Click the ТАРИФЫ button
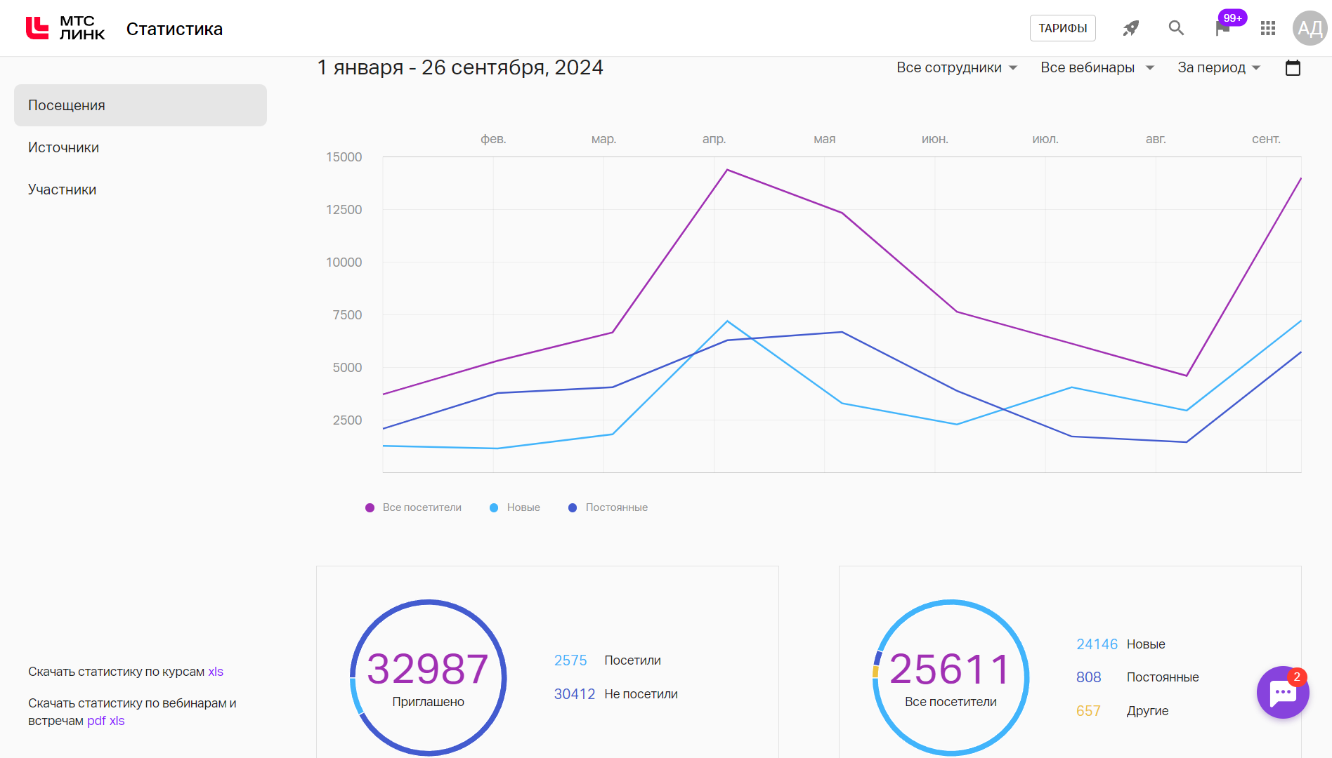Screen dimensions: 1332x758 coord(1063,28)
